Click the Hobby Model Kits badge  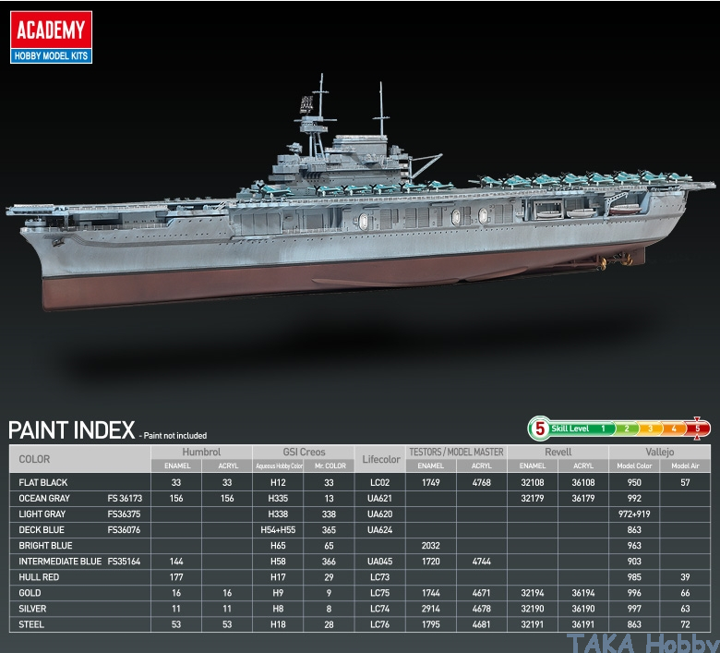pyautogui.click(x=51, y=56)
